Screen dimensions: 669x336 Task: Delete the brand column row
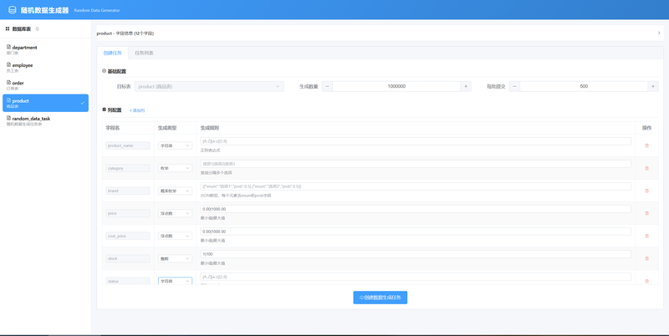pos(646,191)
